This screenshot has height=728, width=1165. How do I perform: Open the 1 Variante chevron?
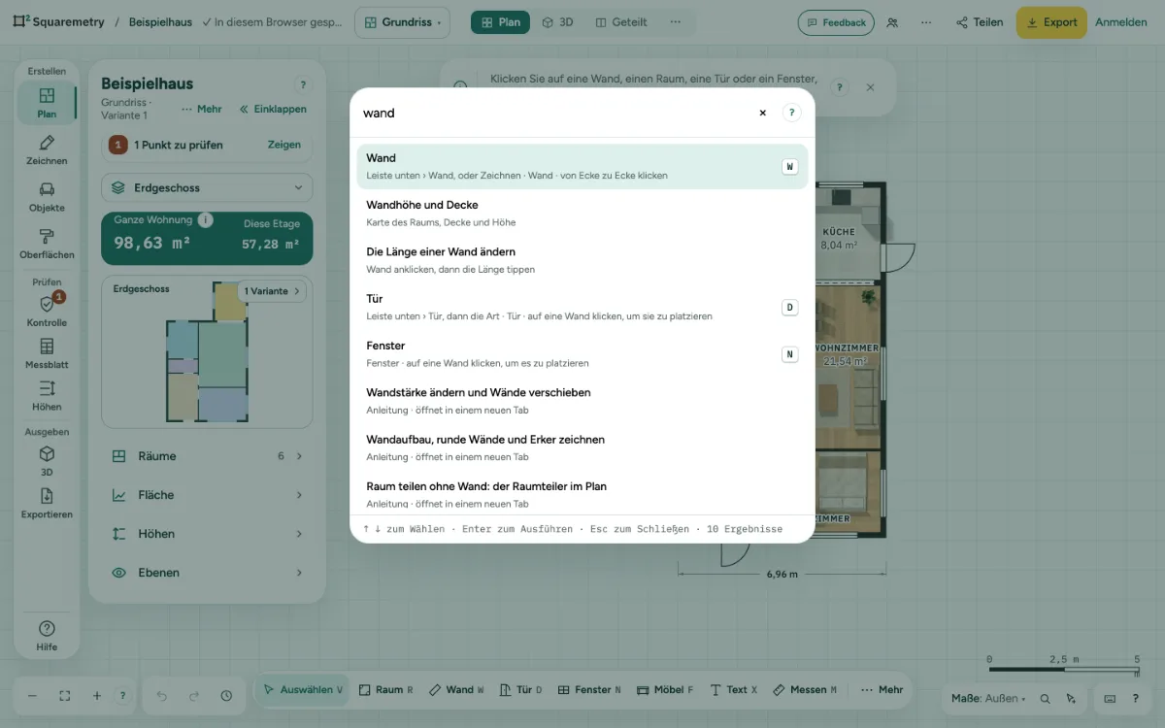pos(273,291)
